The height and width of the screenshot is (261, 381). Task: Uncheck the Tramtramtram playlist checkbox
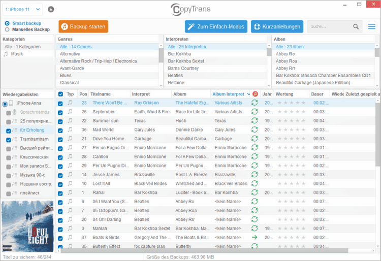[x=9, y=140]
